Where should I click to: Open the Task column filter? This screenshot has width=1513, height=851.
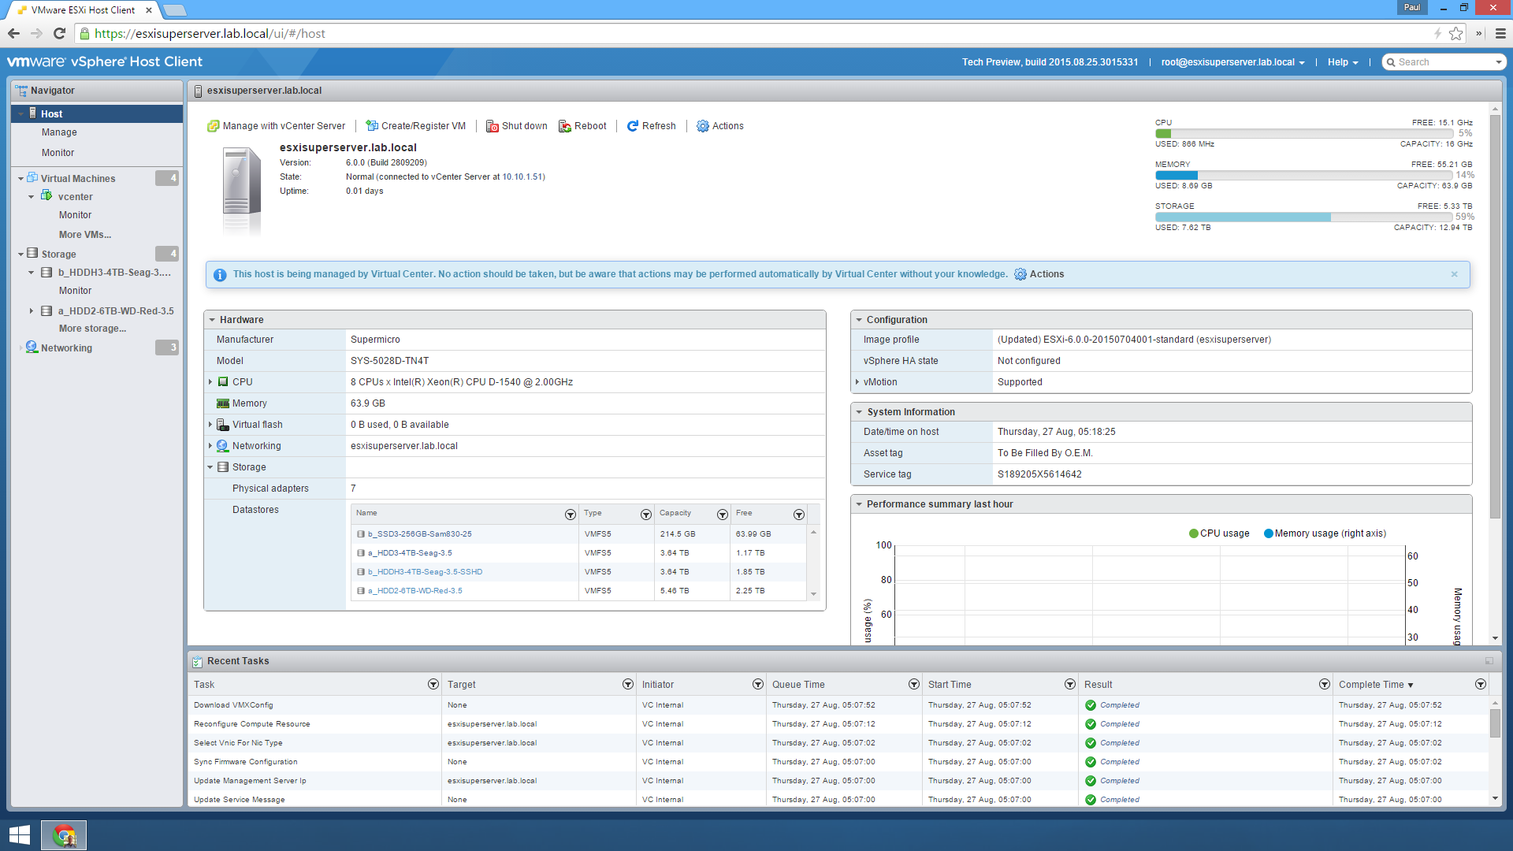[x=433, y=685]
